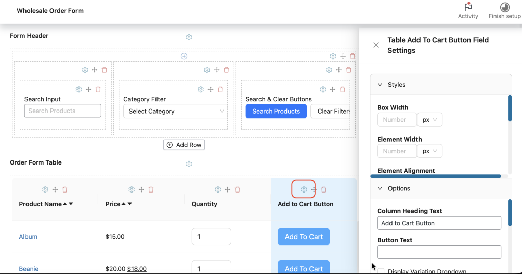Screen dimensions: 522x274
Task: Open Price column settings gear
Action: point(132,189)
